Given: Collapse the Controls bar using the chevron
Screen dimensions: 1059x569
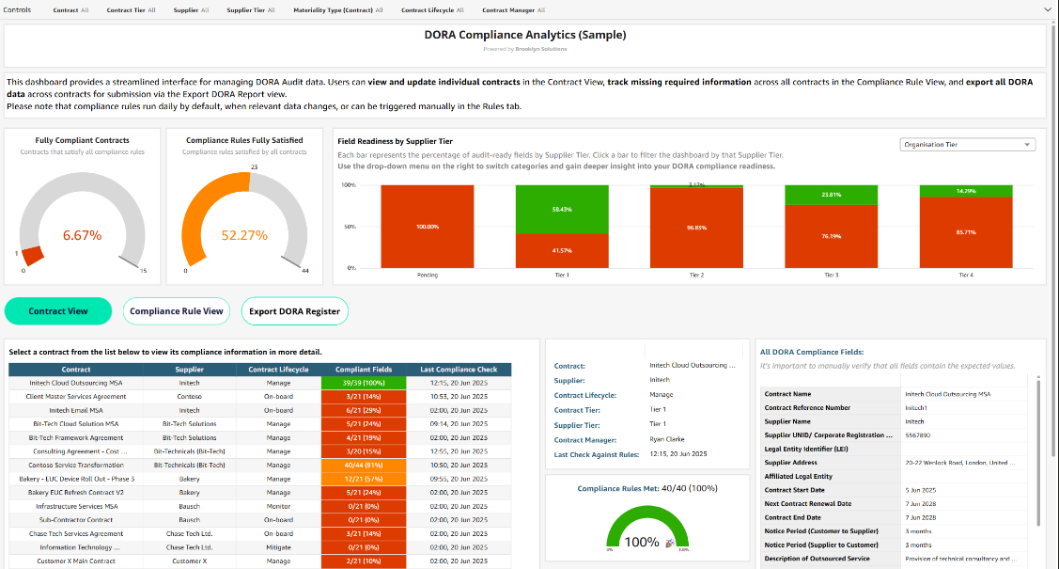Looking at the screenshot, I should click(x=1048, y=9).
